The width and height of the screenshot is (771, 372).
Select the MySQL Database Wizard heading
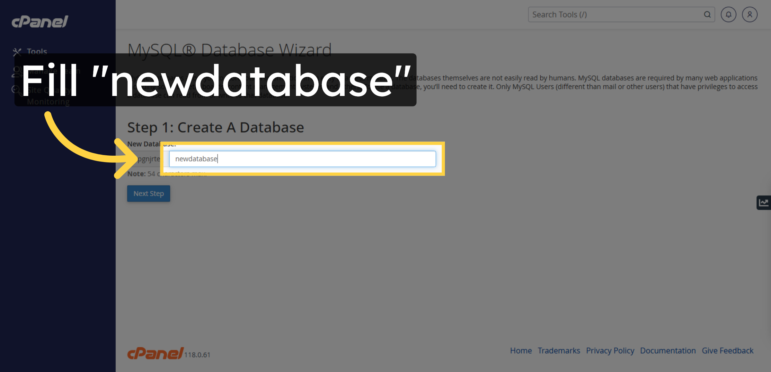point(229,49)
